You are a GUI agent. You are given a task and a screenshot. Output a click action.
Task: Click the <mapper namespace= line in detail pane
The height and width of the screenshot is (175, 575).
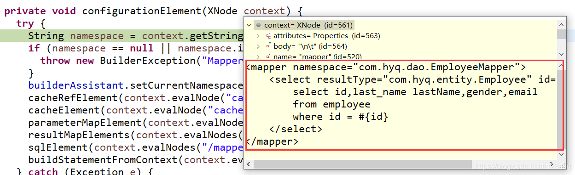386,68
